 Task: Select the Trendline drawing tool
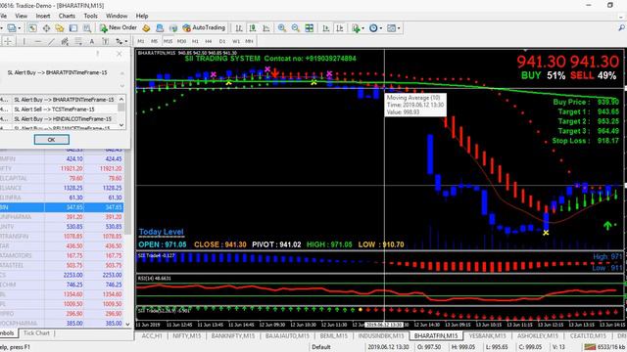click(x=51, y=41)
